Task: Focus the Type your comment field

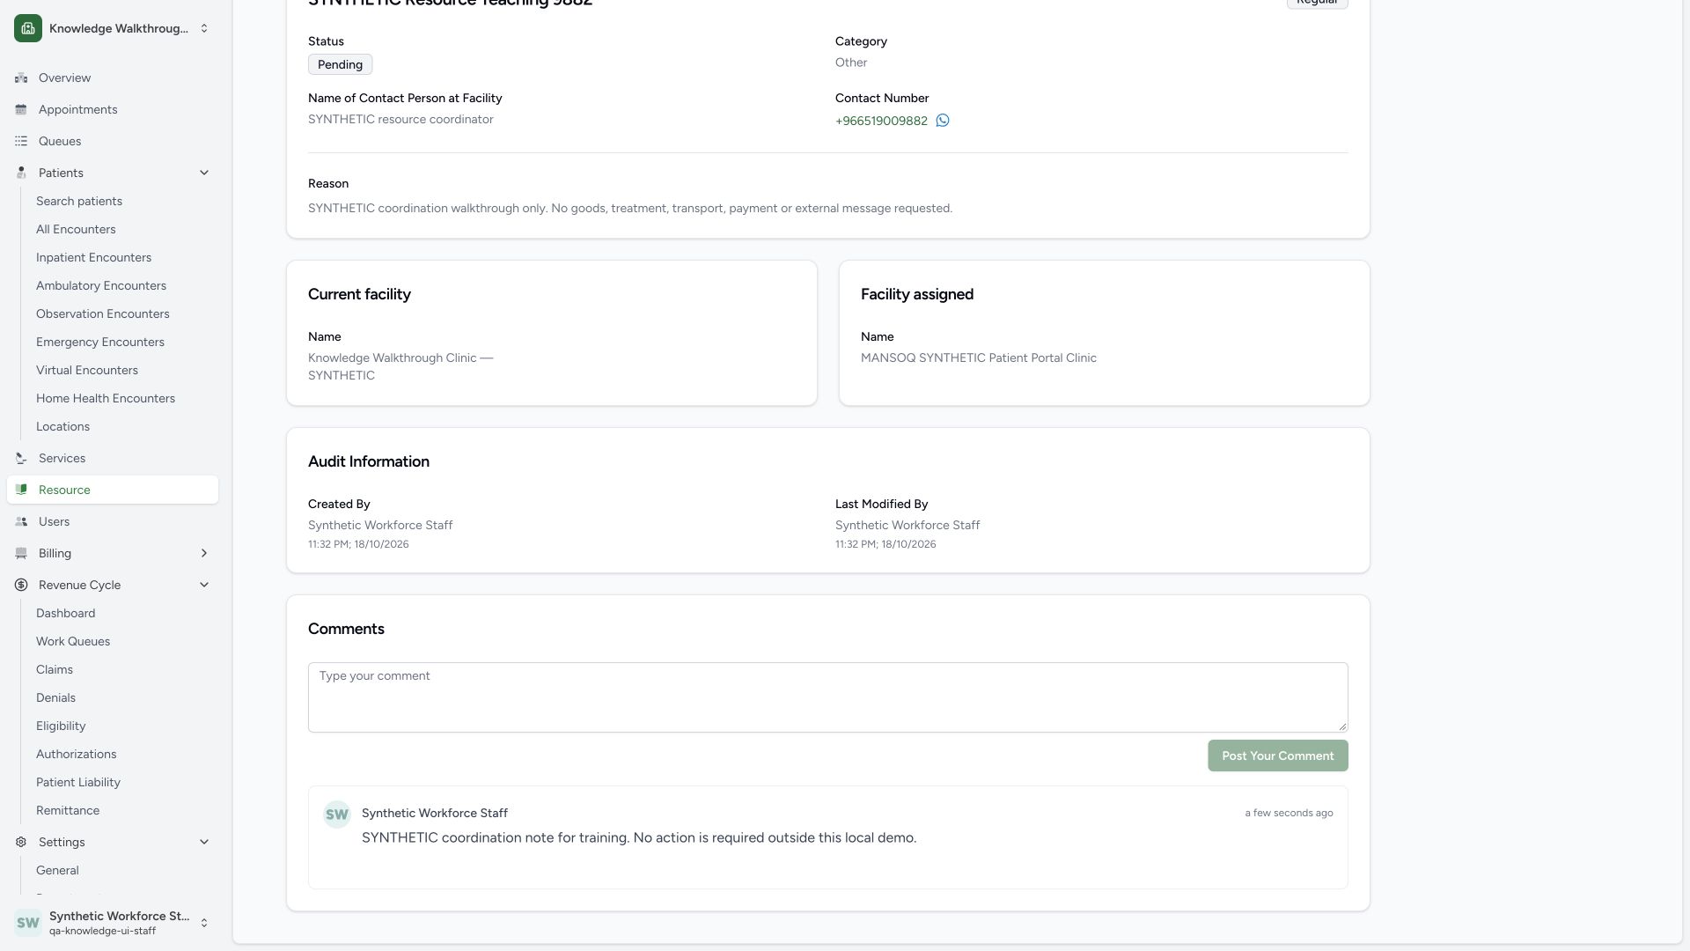Action: tap(827, 697)
